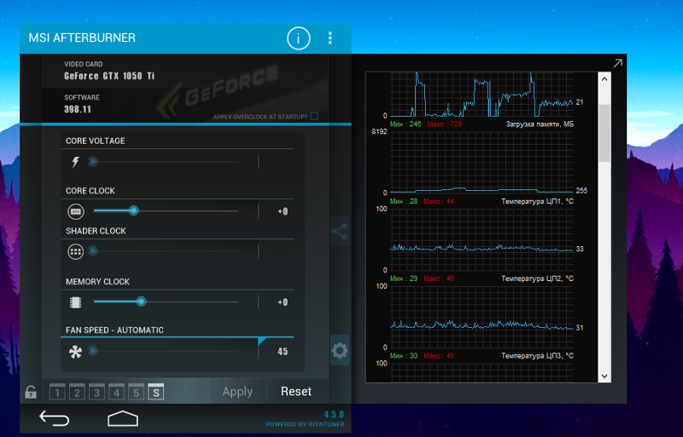Click the 'Температура ЦП3, °C' graph label
This screenshot has width=683, height=437.
(538, 356)
